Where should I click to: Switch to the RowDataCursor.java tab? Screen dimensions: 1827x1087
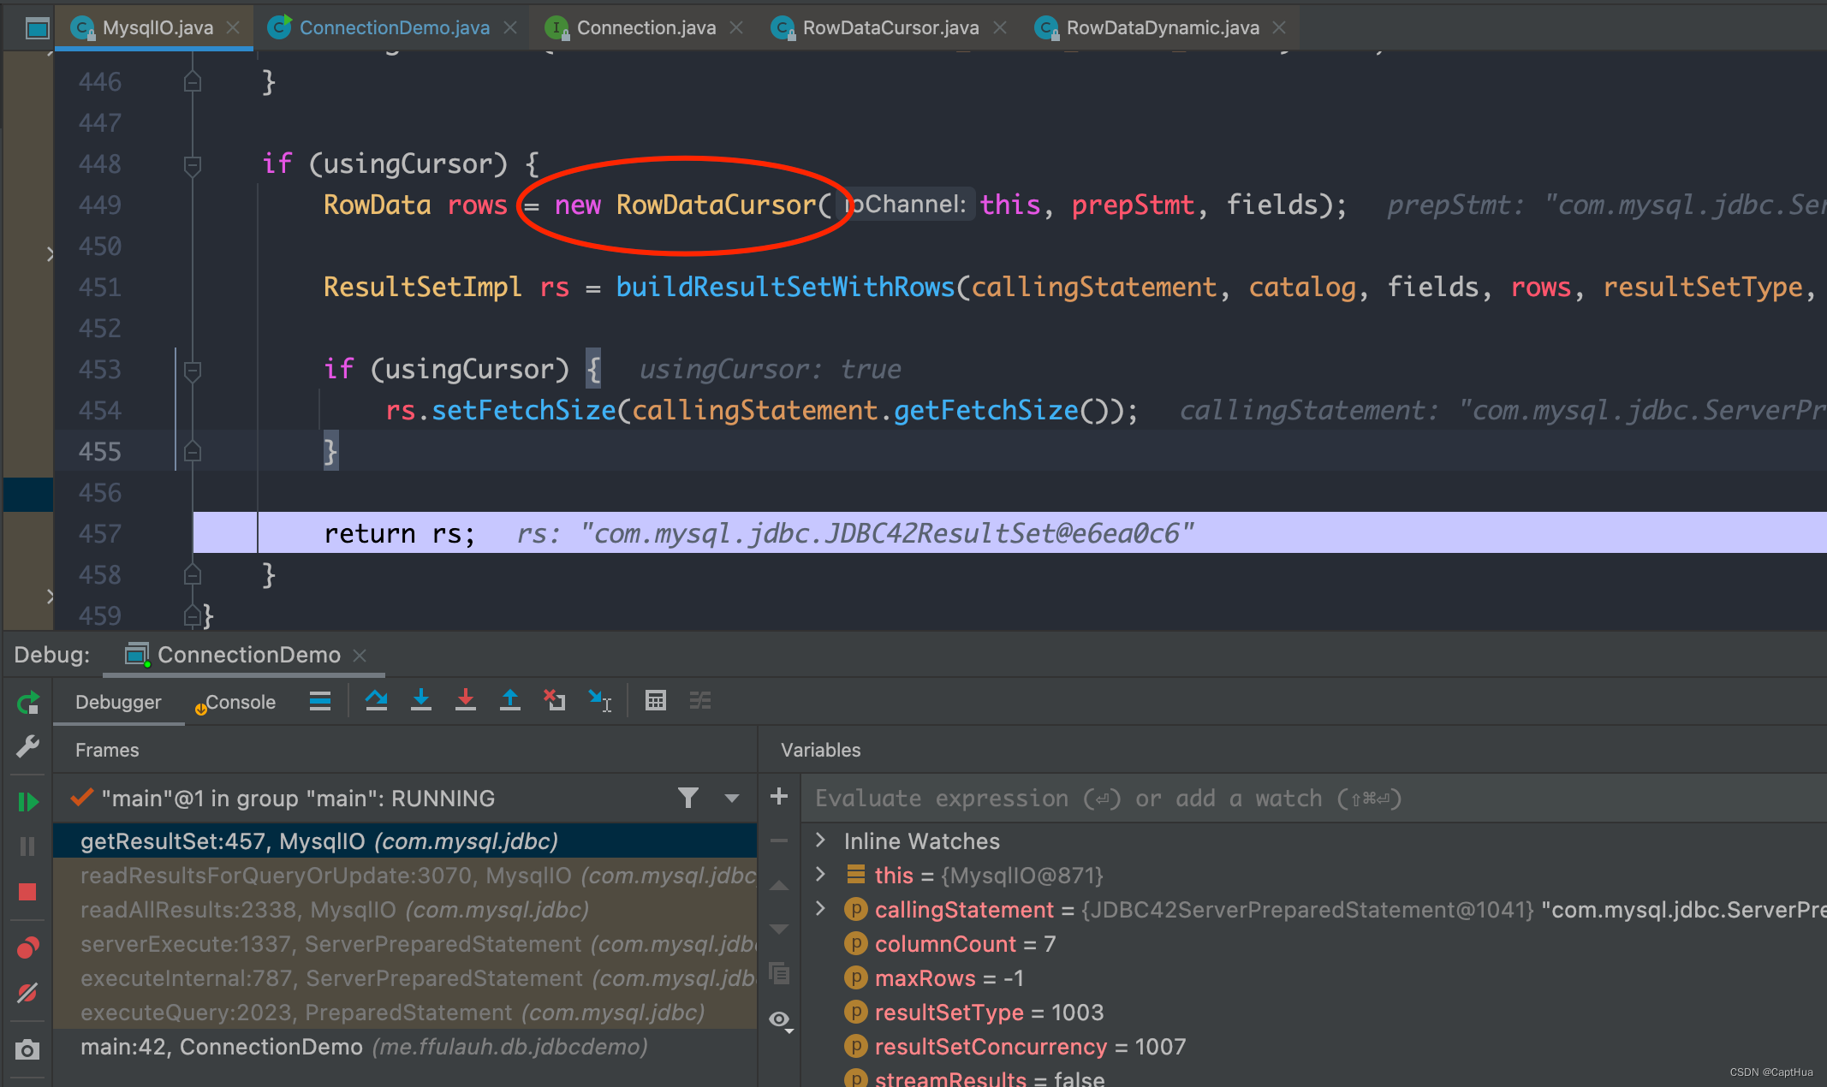(890, 27)
